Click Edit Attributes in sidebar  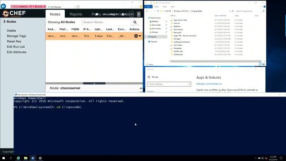click(x=17, y=52)
